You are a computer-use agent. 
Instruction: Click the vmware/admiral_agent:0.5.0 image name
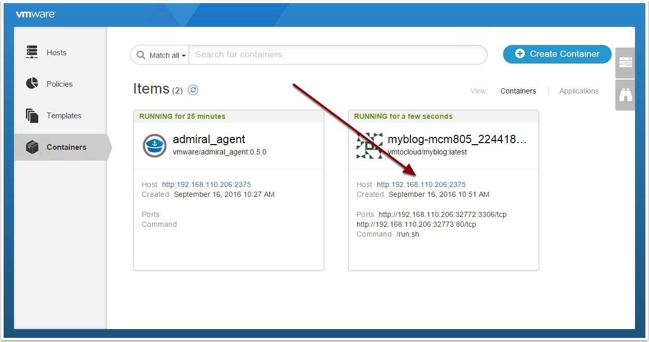point(219,152)
